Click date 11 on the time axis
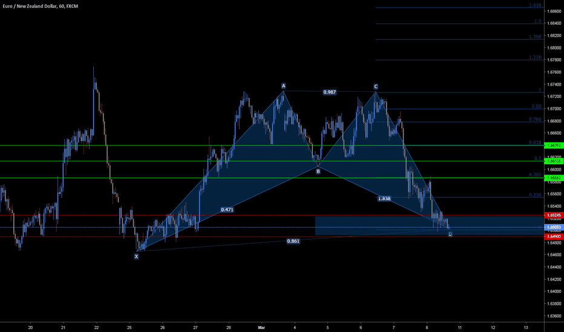The width and height of the screenshot is (564, 332). point(460,327)
